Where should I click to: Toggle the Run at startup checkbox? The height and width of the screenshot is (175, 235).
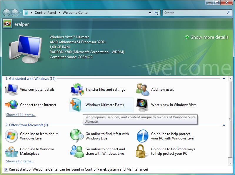tap(6, 169)
